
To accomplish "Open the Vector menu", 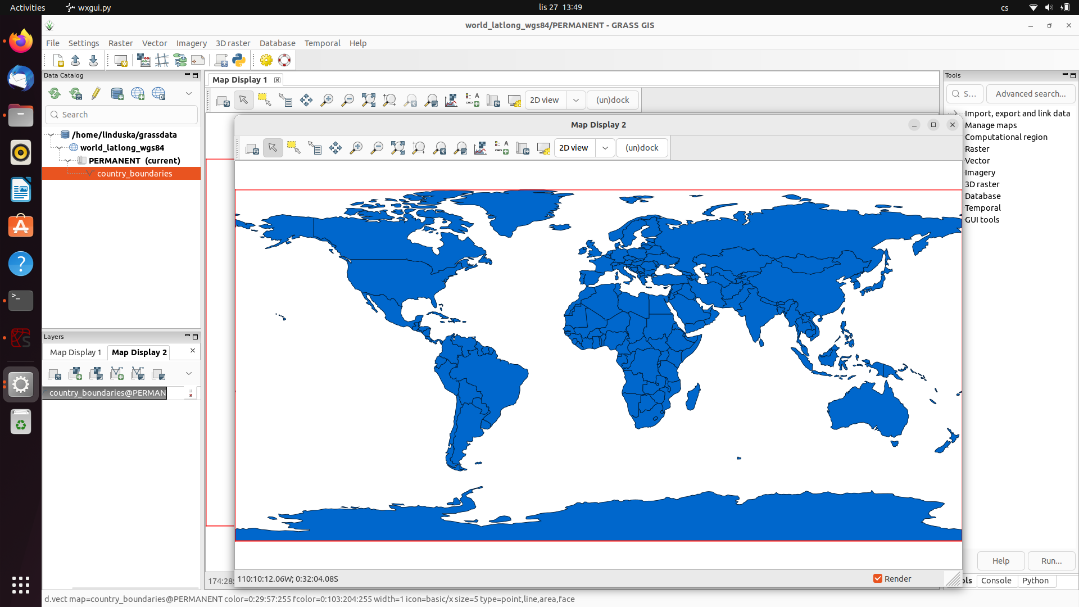I will point(154,43).
